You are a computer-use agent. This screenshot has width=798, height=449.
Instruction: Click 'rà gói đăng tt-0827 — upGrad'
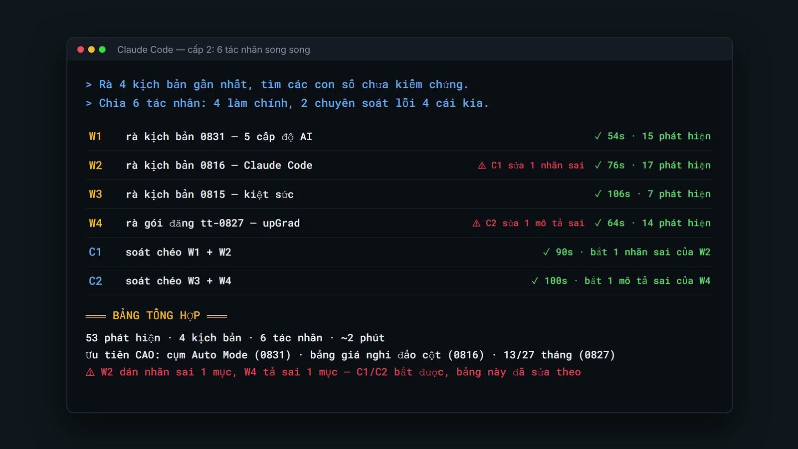point(212,223)
